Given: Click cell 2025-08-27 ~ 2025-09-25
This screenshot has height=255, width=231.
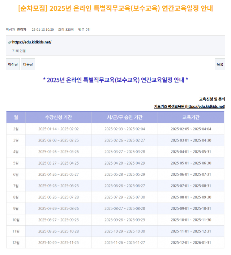Looking at the screenshot, I should pyautogui.click(x=59, y=220).
